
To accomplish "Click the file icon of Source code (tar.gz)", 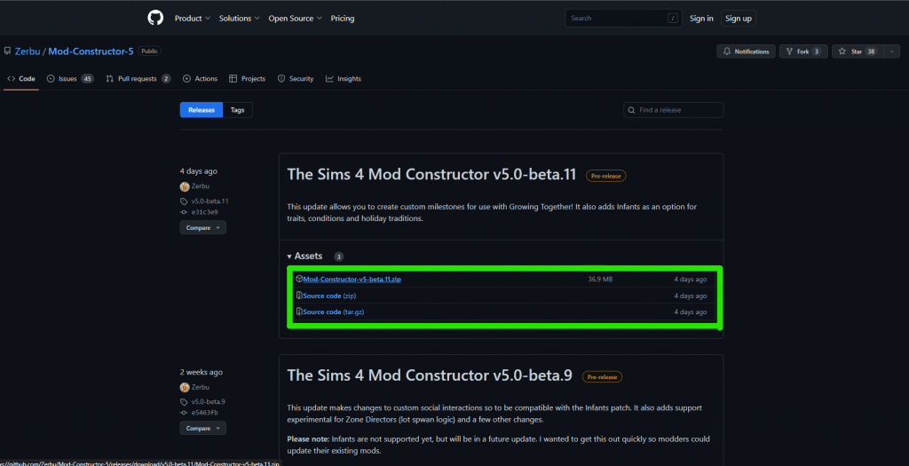I will tap(299, 312).
